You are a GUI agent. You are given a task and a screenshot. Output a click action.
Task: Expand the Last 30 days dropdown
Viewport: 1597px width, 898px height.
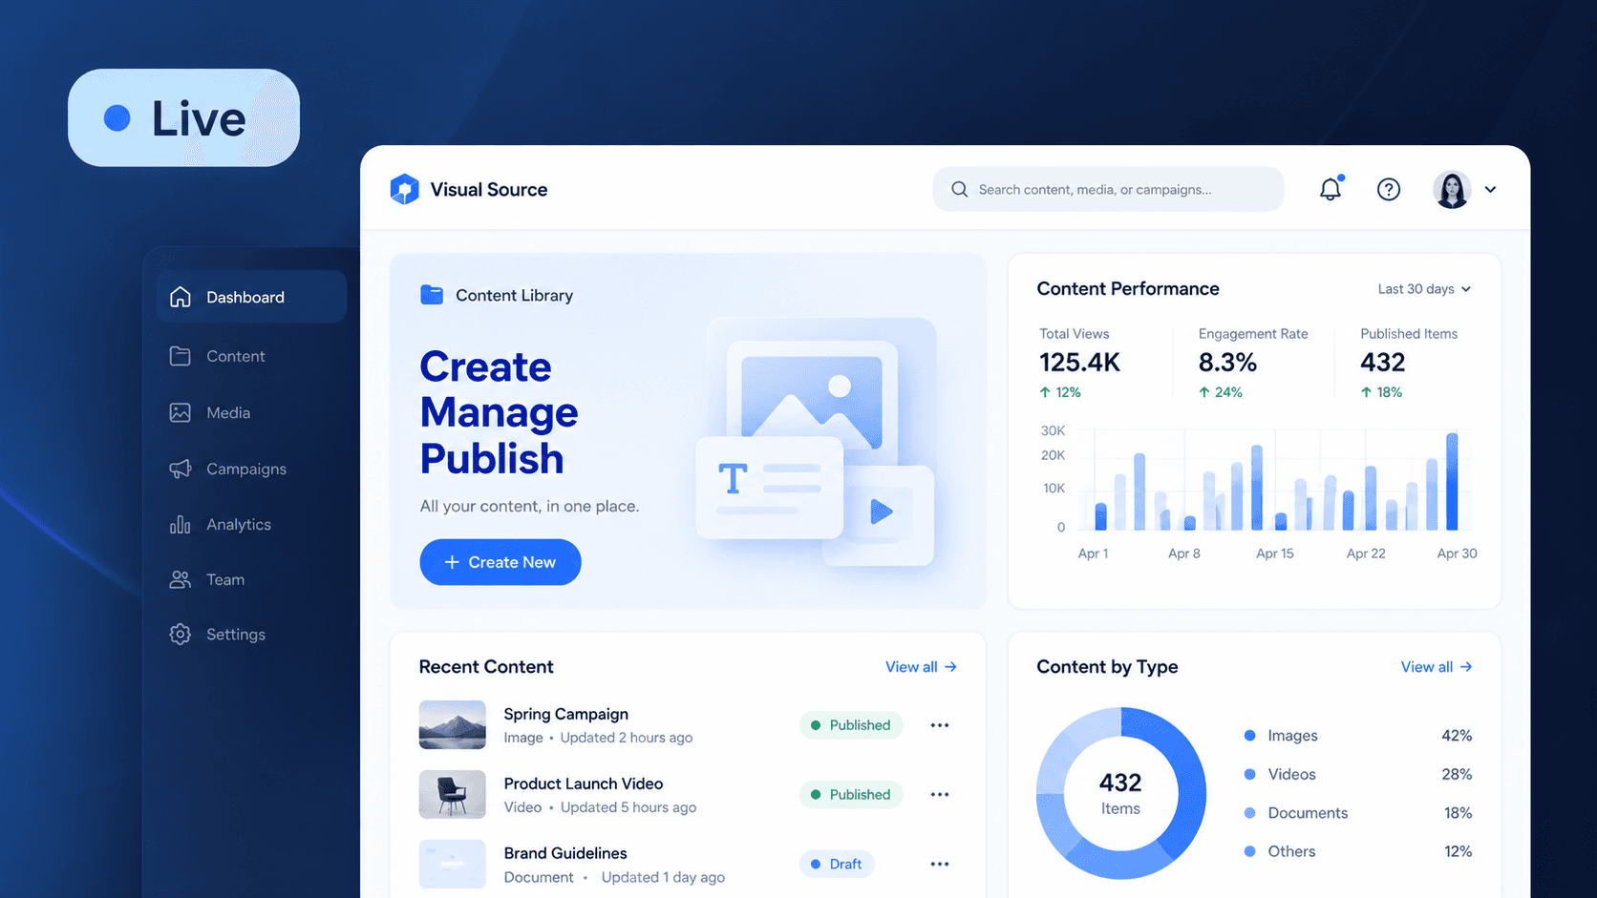click(1424, 289)
